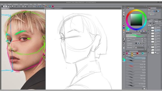Screen dimensions: 162x91
Task: Select the Hand move tool
Action: pyautogui.click(x=124, y=12)
